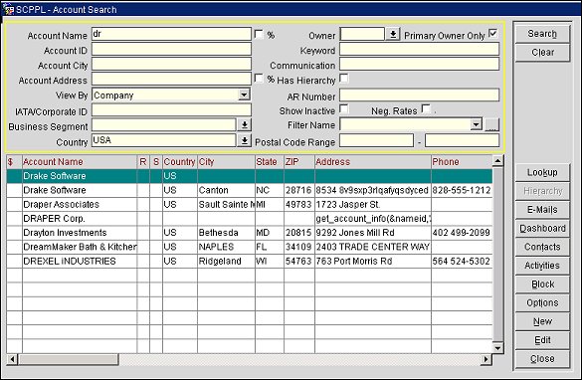Click the Country column header
This screenshot has height=380, width=582.
[x=180, y=162]
